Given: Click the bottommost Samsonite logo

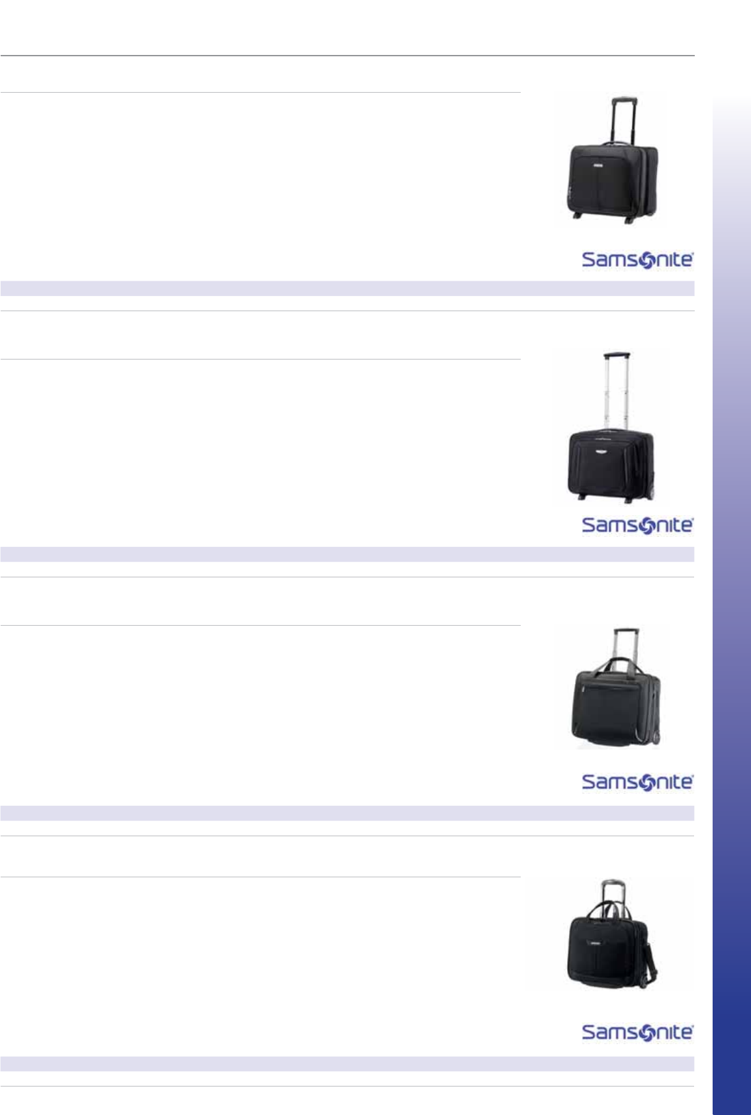Looking at the screenshot, I should pos(637,1032).
